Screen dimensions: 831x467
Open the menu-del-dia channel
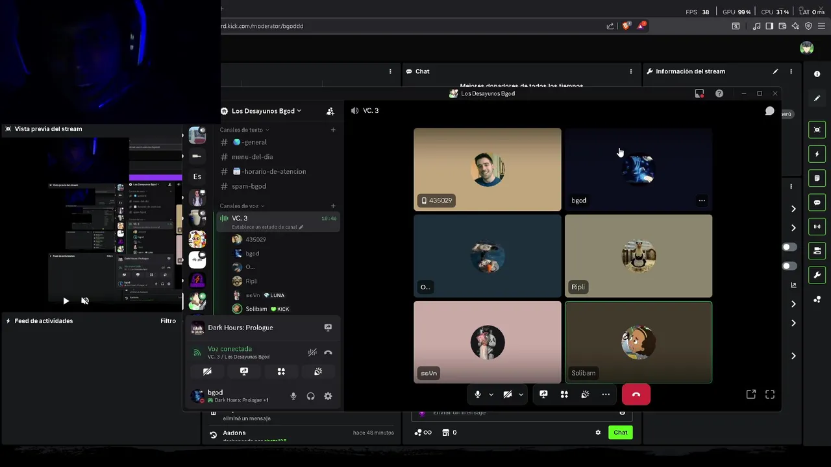[x=278, y=157]
